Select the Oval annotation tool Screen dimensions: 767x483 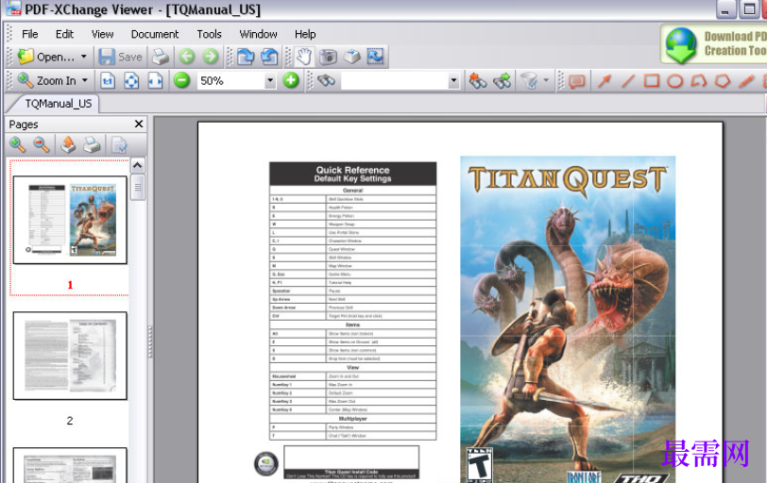[x=675, y=80]
